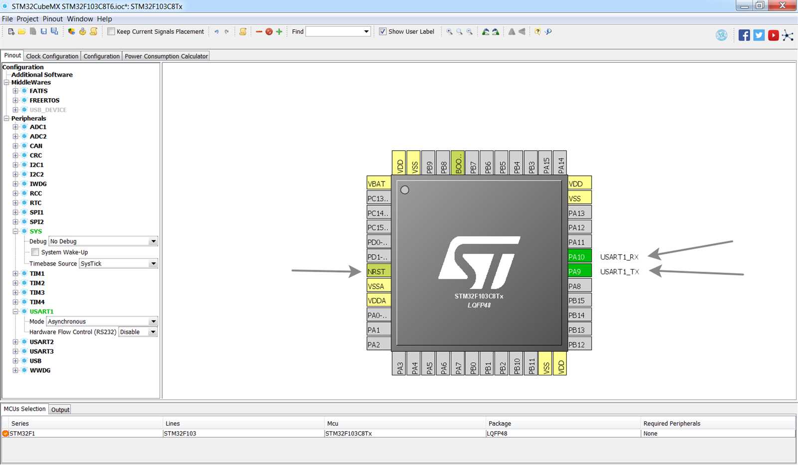This screenshot has width=798, height=465.
Task: Uncheck Keep Current Signals Placement
Action: point(110,31)
